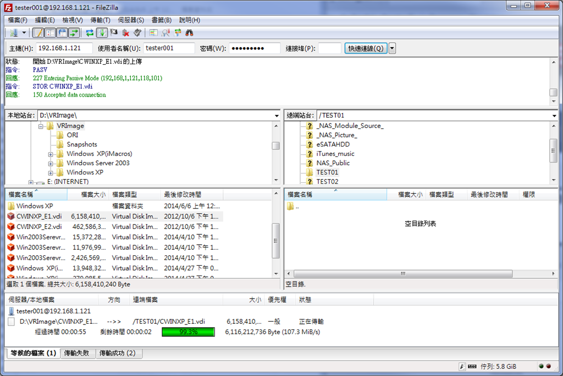
Task: Focus the 主機(H) host field
Action: 64,48
